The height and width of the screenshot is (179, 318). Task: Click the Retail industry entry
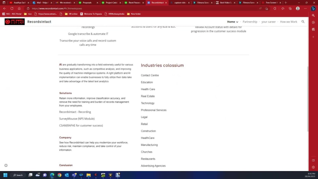click(144, 124)
